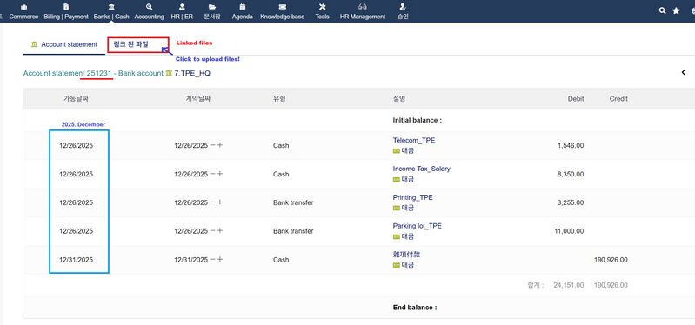Click payment icon under 雜項付款
The height and width of the screenshot is (325, 695).
pyautogui.click(x=397, y=265)
